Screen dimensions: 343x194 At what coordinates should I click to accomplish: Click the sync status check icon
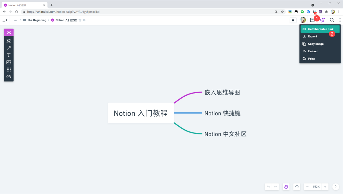coord(84,20)
